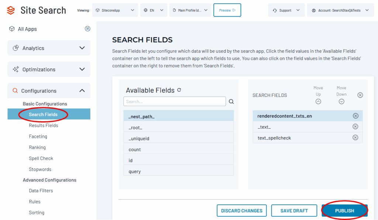Viewport: 378px width, 220px height.
Task: Remove renderedcontent_txts_en from search fields
Action: point(355,116)
